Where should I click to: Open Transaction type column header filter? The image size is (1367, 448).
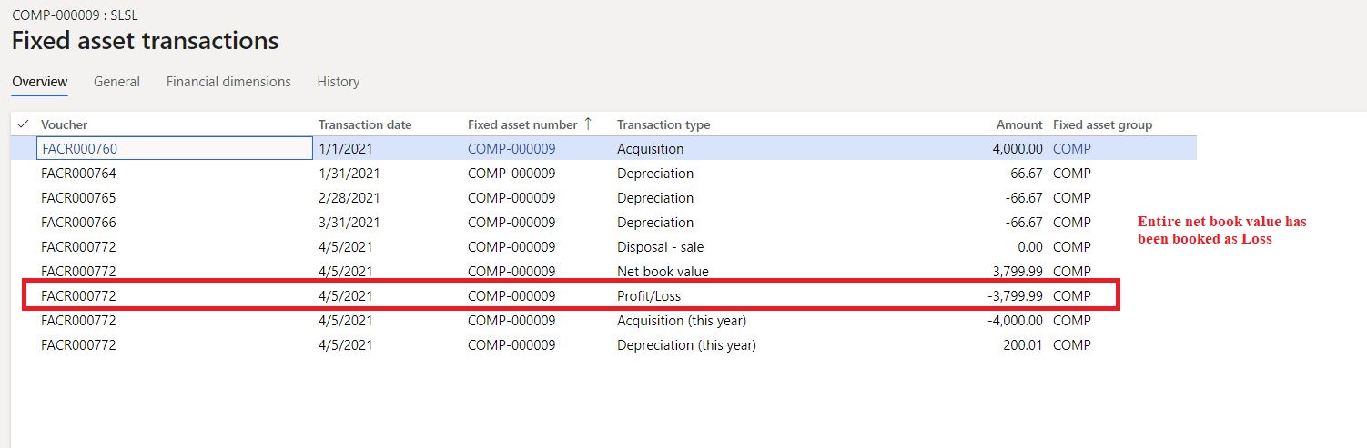click(663, 124)
